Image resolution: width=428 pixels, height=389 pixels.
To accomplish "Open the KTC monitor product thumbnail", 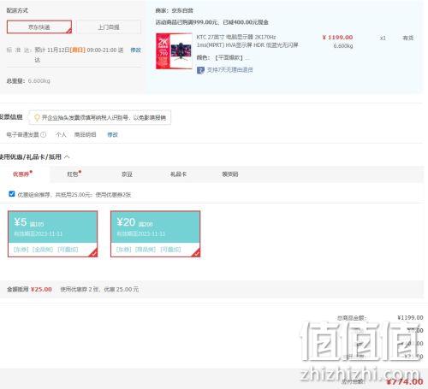I will pos(174,51).
